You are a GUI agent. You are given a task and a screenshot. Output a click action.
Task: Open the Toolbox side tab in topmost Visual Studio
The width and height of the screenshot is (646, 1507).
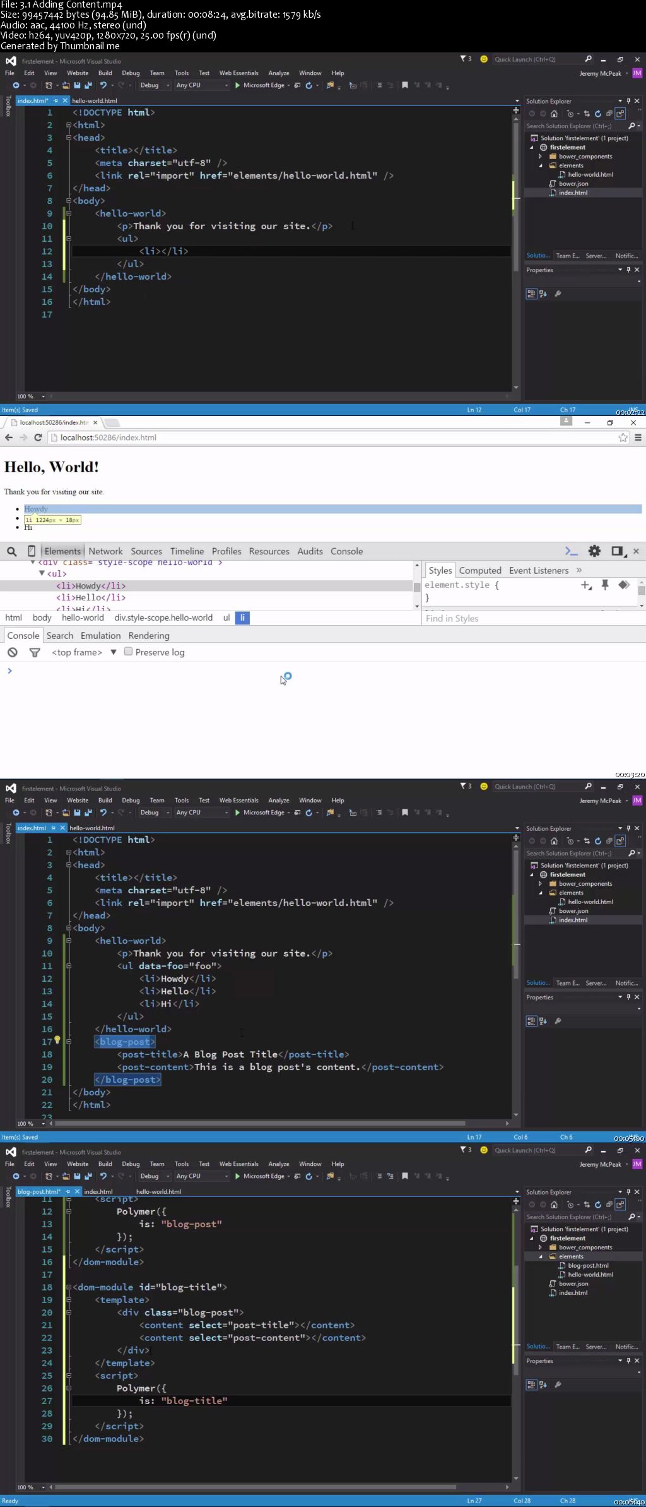pos(8,106)
